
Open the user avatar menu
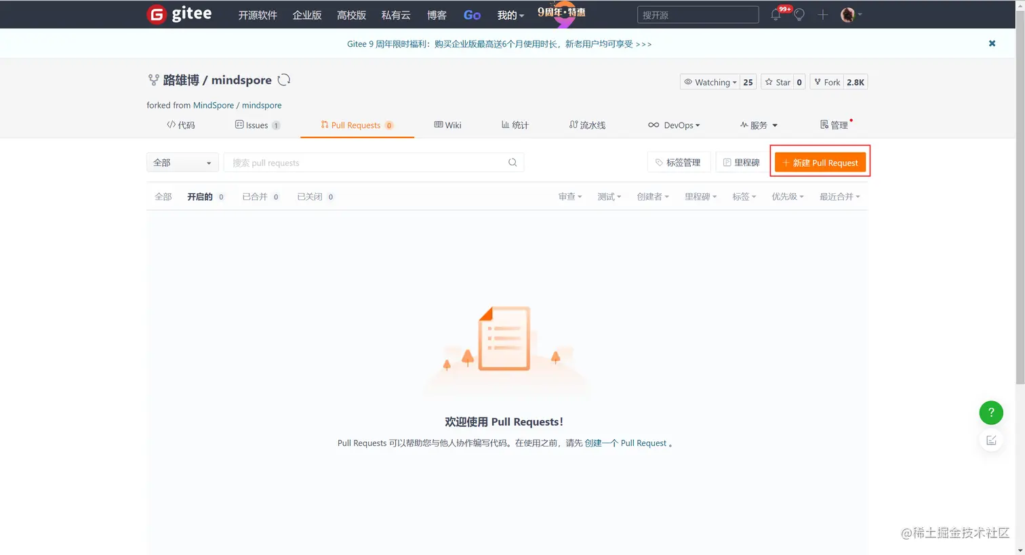coord(851,15)
